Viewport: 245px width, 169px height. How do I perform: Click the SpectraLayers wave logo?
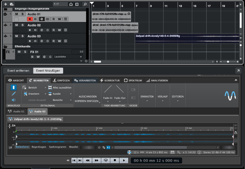coord(230,96)
